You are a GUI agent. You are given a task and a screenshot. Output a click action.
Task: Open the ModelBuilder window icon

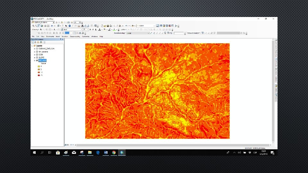(176, 26)
